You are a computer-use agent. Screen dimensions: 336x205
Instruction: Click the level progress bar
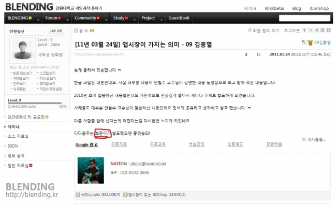point(37,103)
